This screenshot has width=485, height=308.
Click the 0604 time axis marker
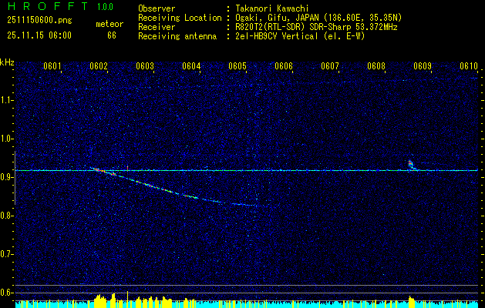(x=191, y=66)
